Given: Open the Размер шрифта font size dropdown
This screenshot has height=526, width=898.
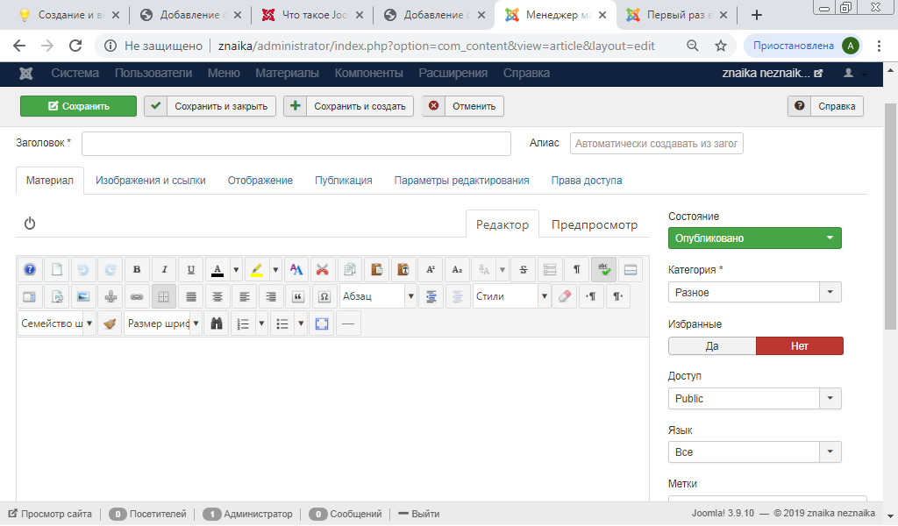Looking at the screenshot, I should tap(163, 323).
